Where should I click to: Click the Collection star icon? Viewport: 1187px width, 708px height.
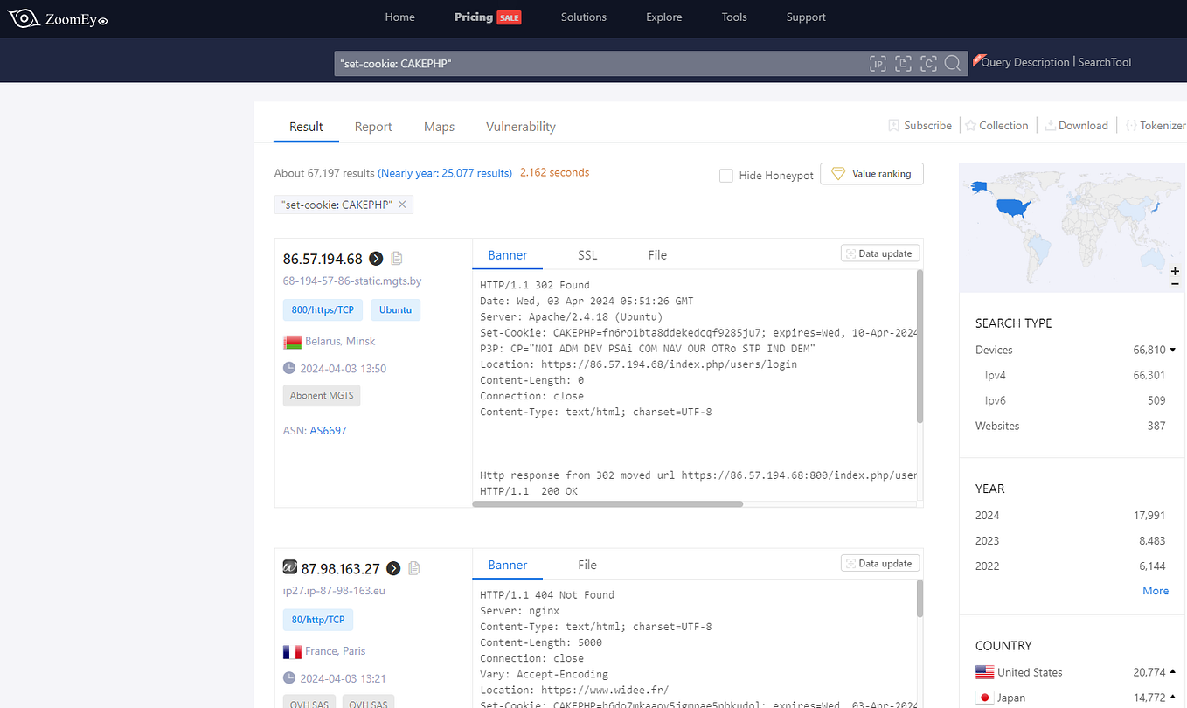971,125
